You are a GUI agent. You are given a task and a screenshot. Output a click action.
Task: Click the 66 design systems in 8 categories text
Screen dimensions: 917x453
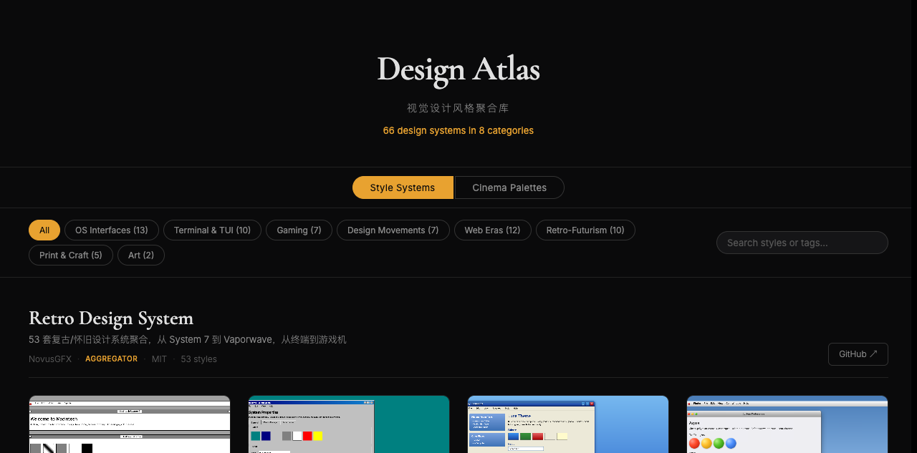[458, 130]
